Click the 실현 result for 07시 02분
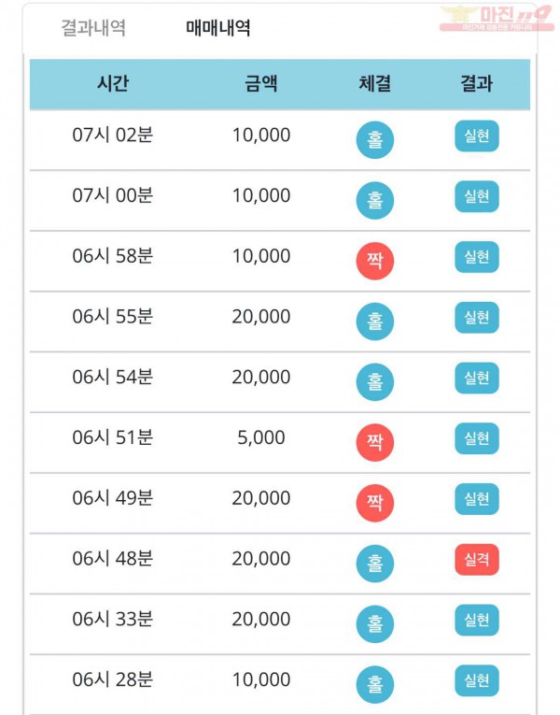Viewport: 560px width, 715px height. click(477, 136)
